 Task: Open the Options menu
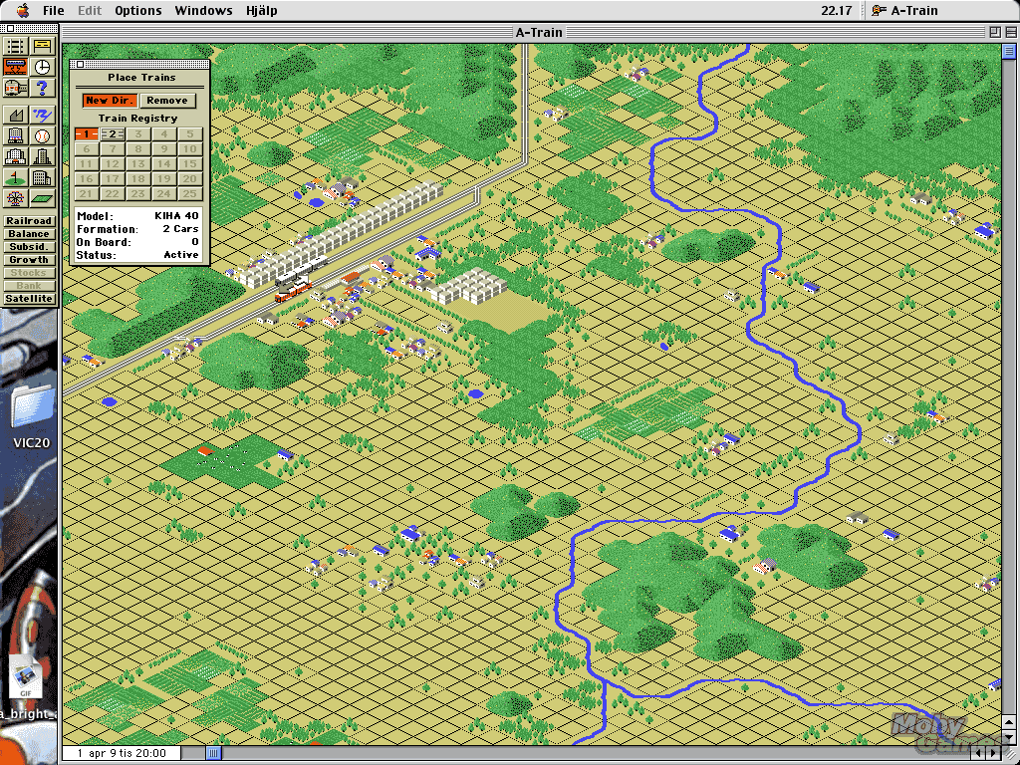(x=138, y=10)
